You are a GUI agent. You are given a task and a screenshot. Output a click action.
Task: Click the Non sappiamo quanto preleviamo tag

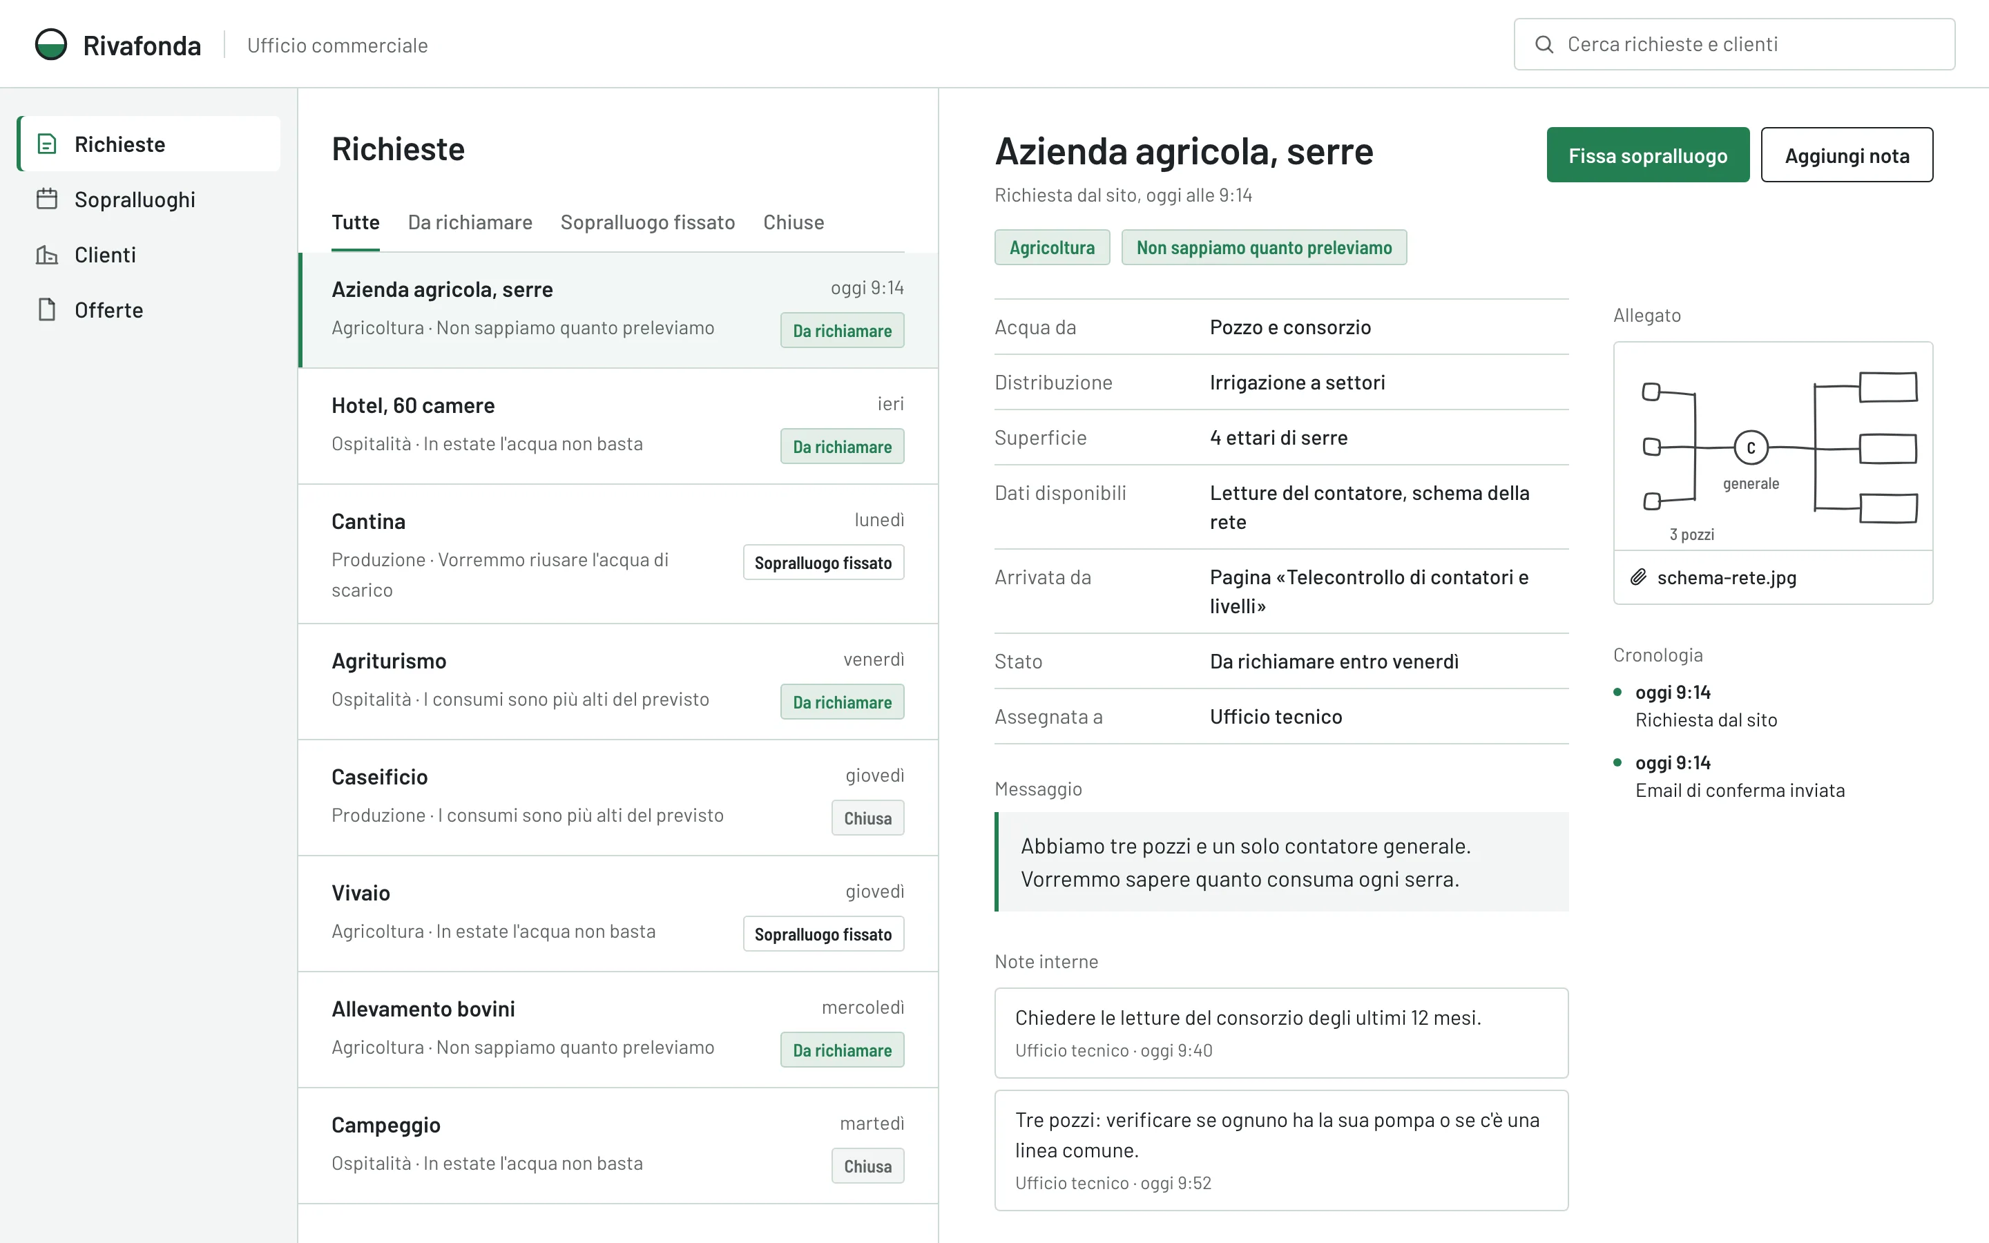click(1264, 247)
